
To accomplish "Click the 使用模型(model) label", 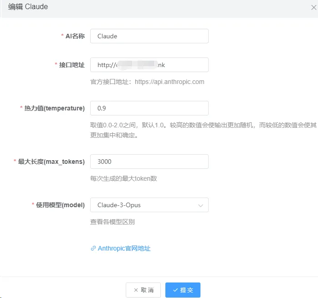I will [x=60, y=205].
